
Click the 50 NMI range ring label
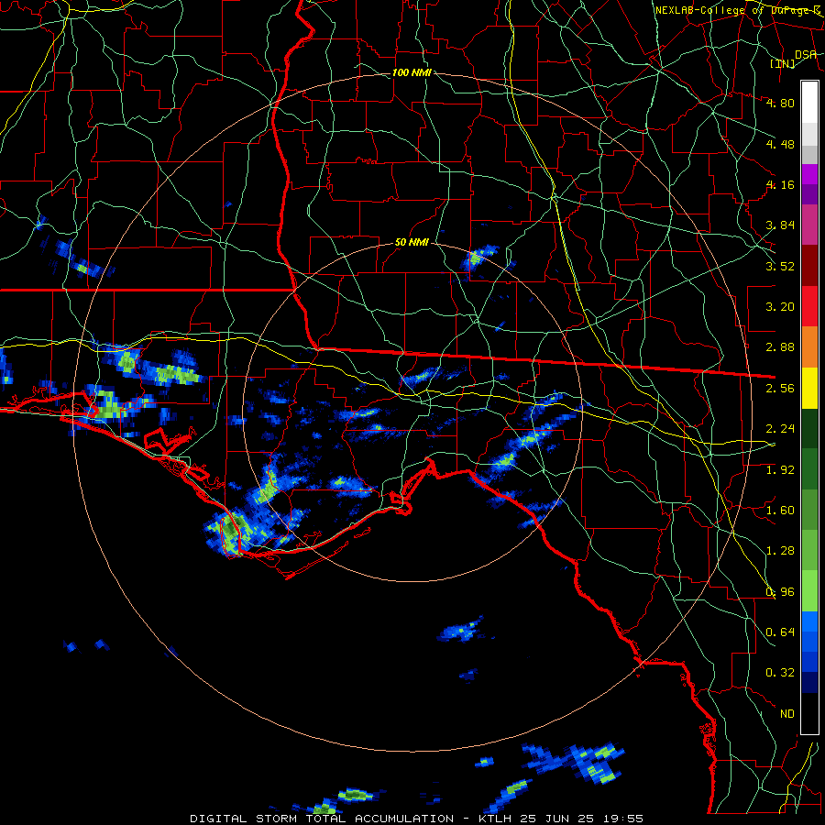tap(412, 243)
